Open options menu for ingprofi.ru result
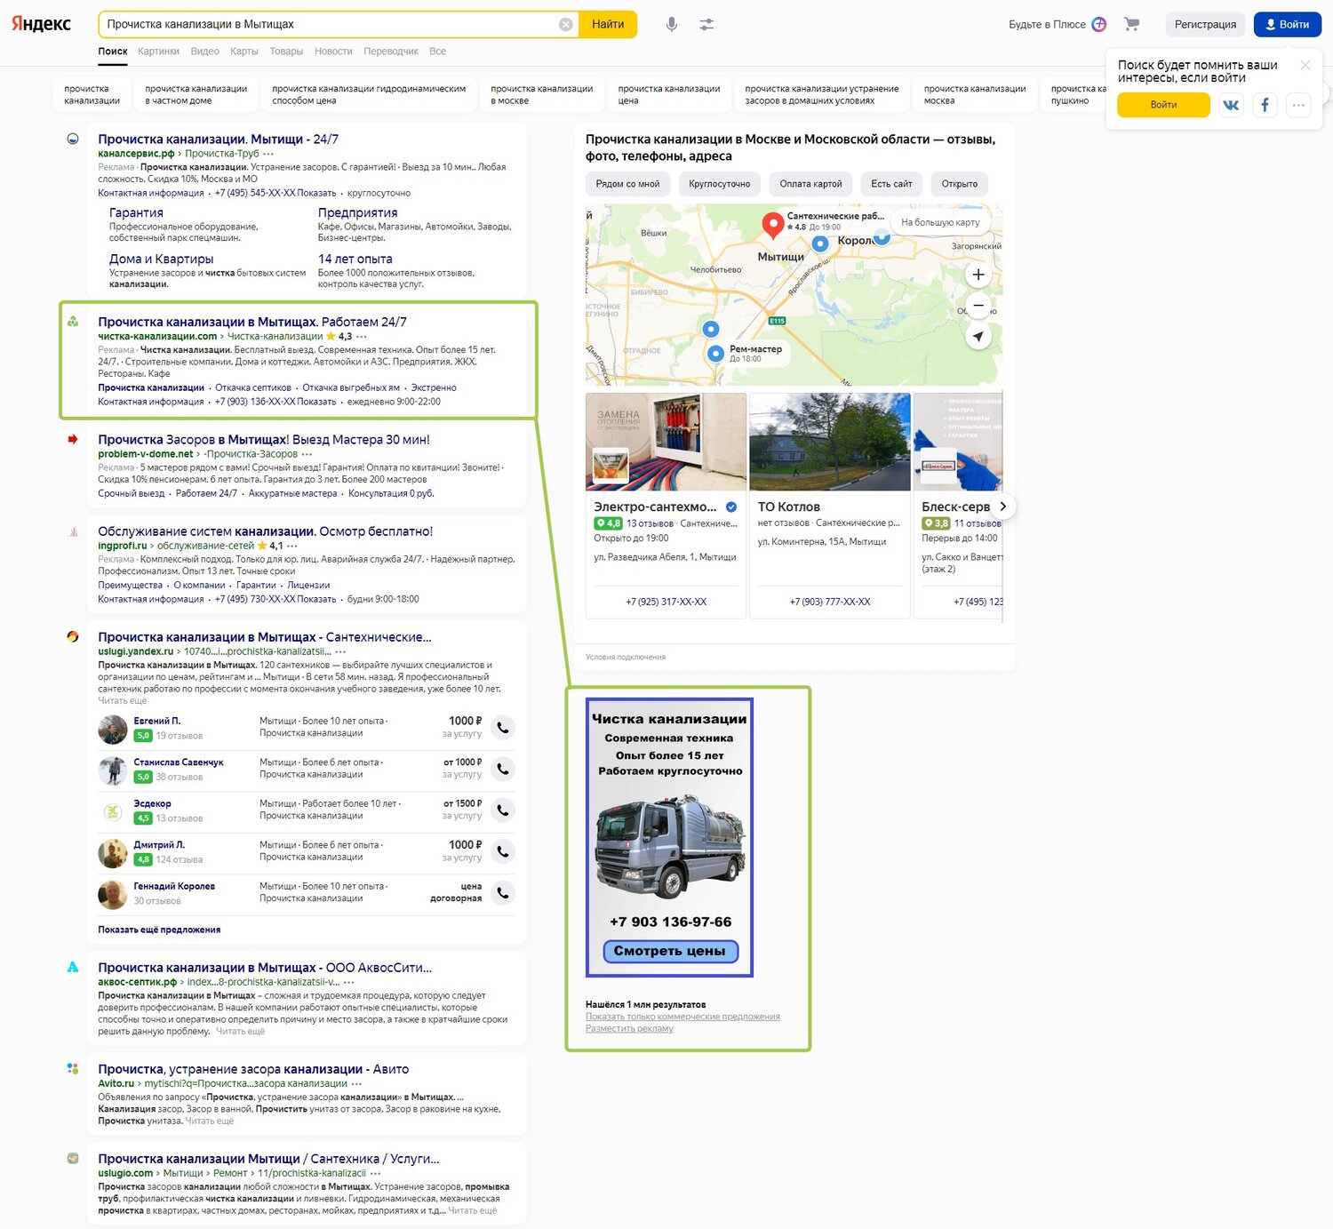 click(292, 546)
